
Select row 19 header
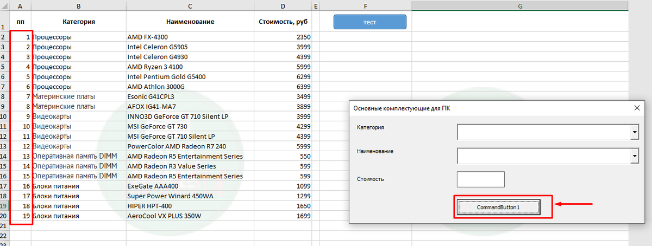coord(5,206)
